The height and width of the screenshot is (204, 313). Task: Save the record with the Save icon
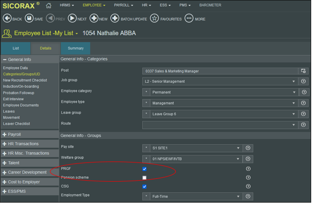pos(29,19)
